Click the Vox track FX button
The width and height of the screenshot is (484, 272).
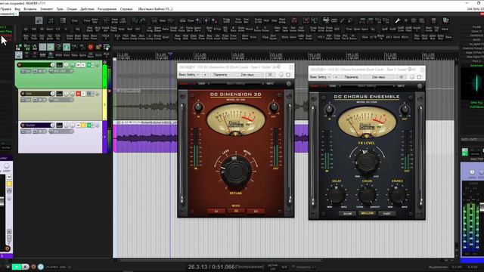point(90,94)
